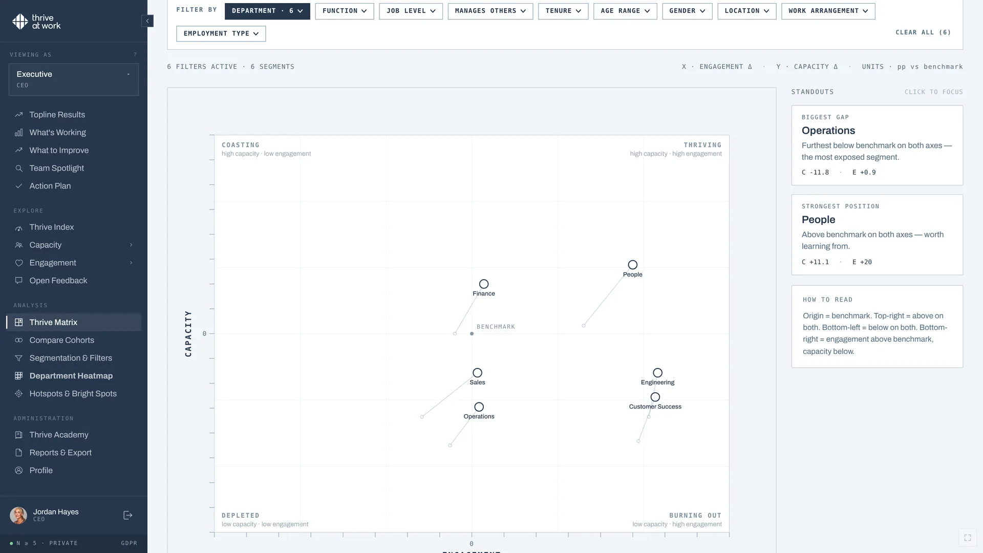This screenshot has width=983, height=553.
Task: Open the Work Arrangement filter dropdown
Action: 828,11
